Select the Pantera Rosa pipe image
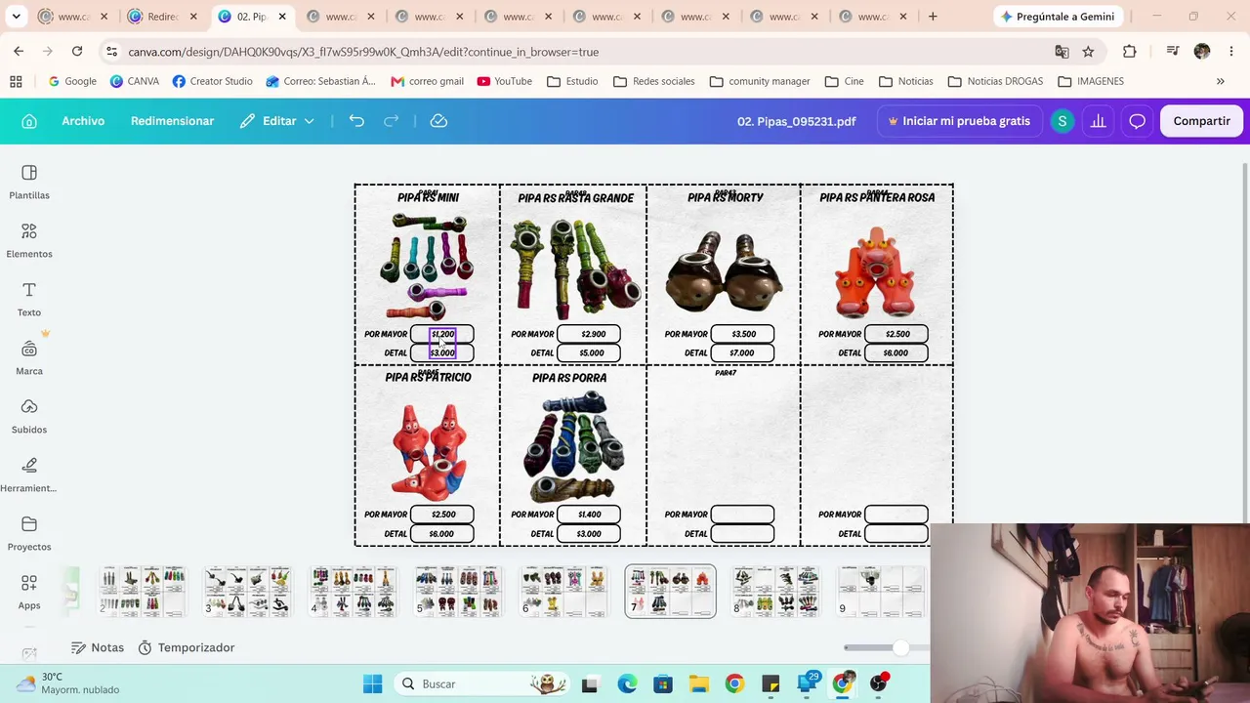The image size is (1250, 703). click(875, 272)
